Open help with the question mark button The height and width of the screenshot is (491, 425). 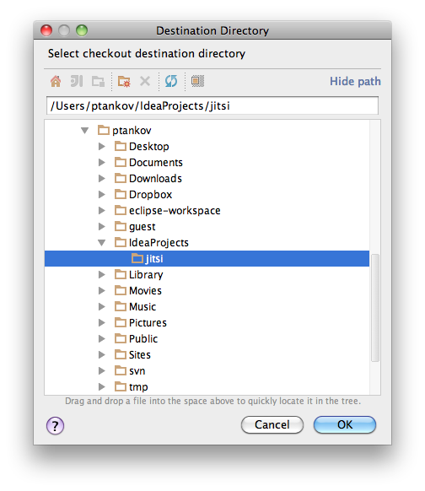pyautogui.click(x=55, y=426)
